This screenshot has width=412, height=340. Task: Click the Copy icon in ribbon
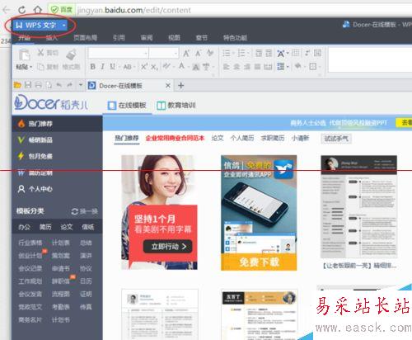(x=40, y=67)
